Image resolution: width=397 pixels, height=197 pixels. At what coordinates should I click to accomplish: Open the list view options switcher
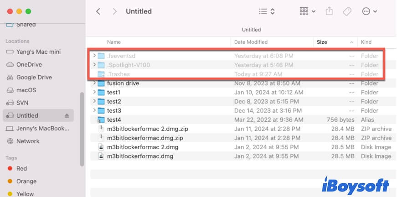(267, 11)
